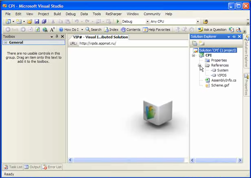Click the Save All icon

(x=44, y=22)
